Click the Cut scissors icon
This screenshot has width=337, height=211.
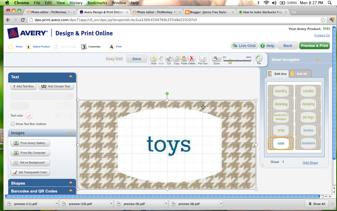pyautogui.click(x=169, y=59)
